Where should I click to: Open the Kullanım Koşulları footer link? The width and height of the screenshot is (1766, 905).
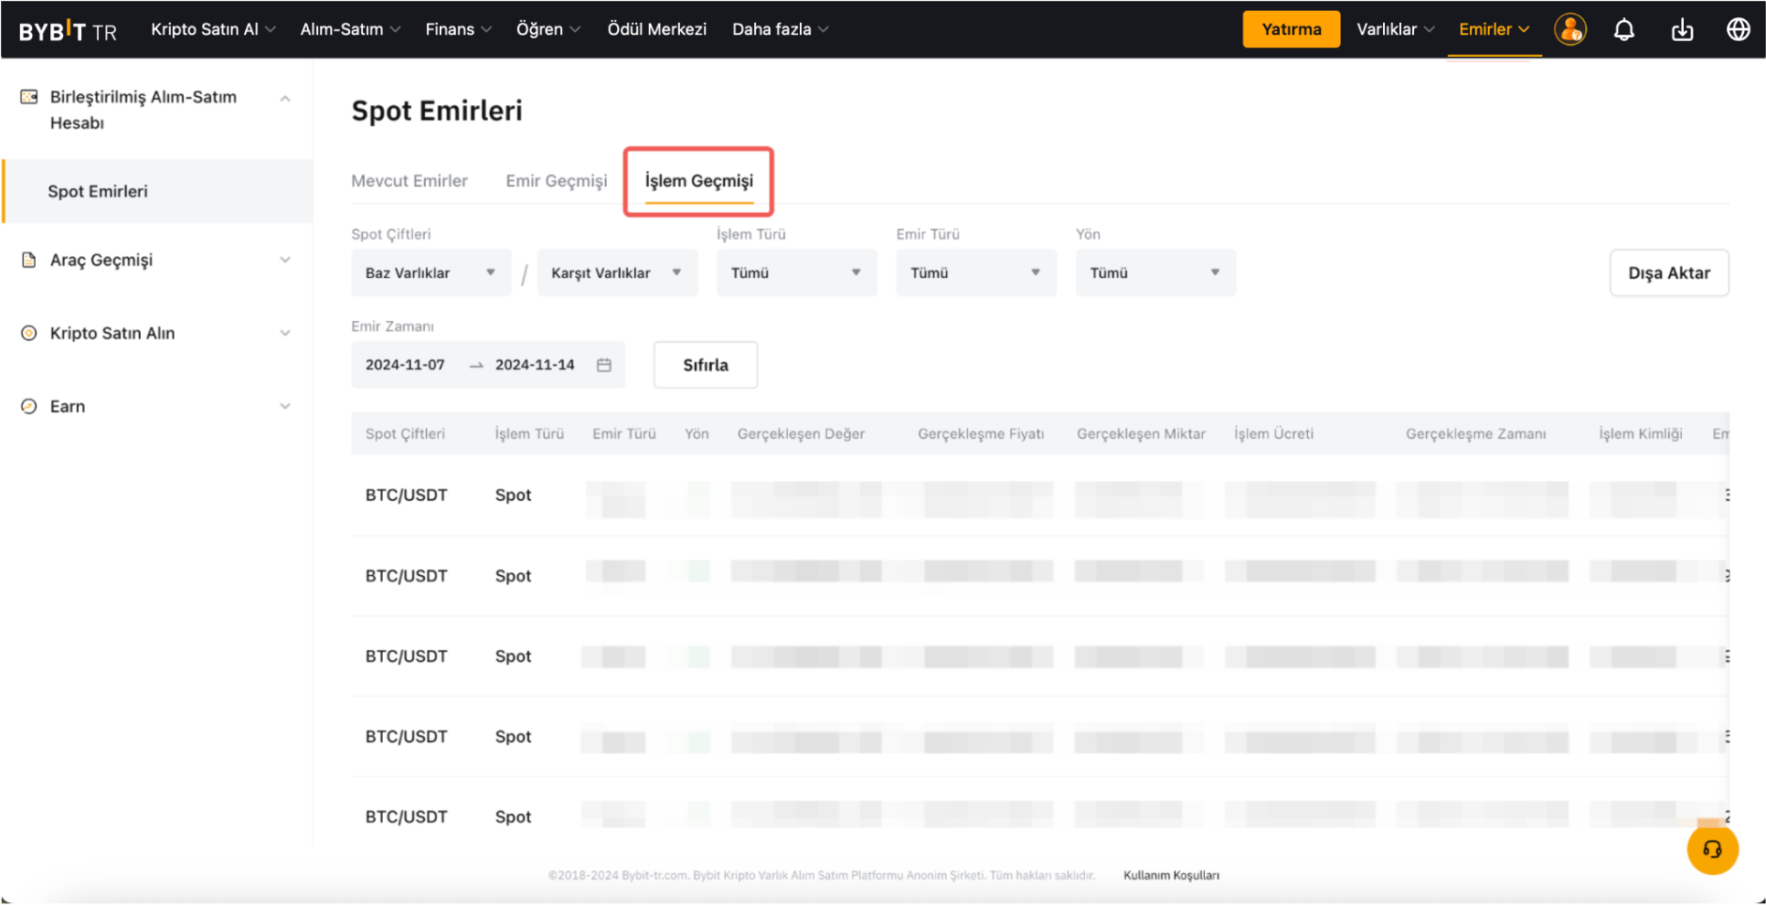[x=1171, y=876]
